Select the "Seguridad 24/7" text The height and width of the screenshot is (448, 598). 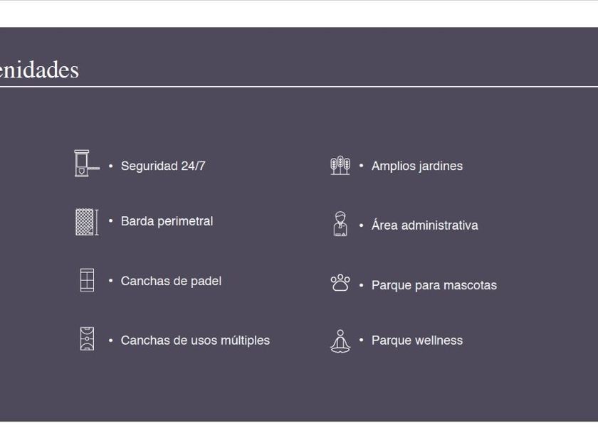pyautogui.click(x=163, y=166)
